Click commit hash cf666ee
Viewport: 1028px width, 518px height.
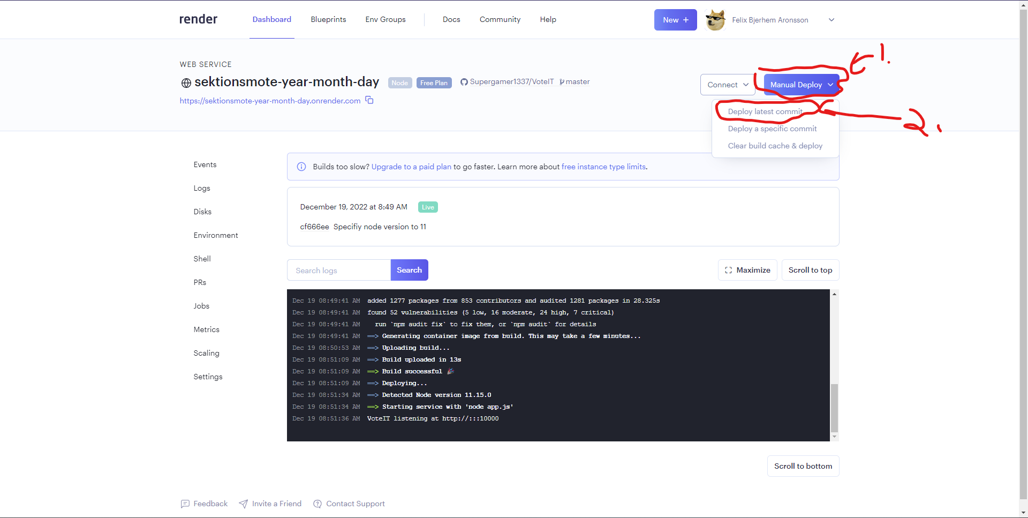point(314,227)
